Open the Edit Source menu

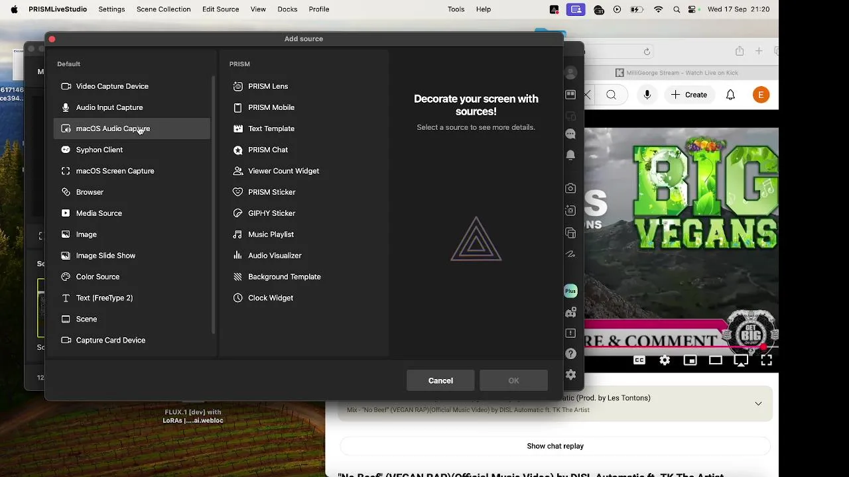(221, 9)
